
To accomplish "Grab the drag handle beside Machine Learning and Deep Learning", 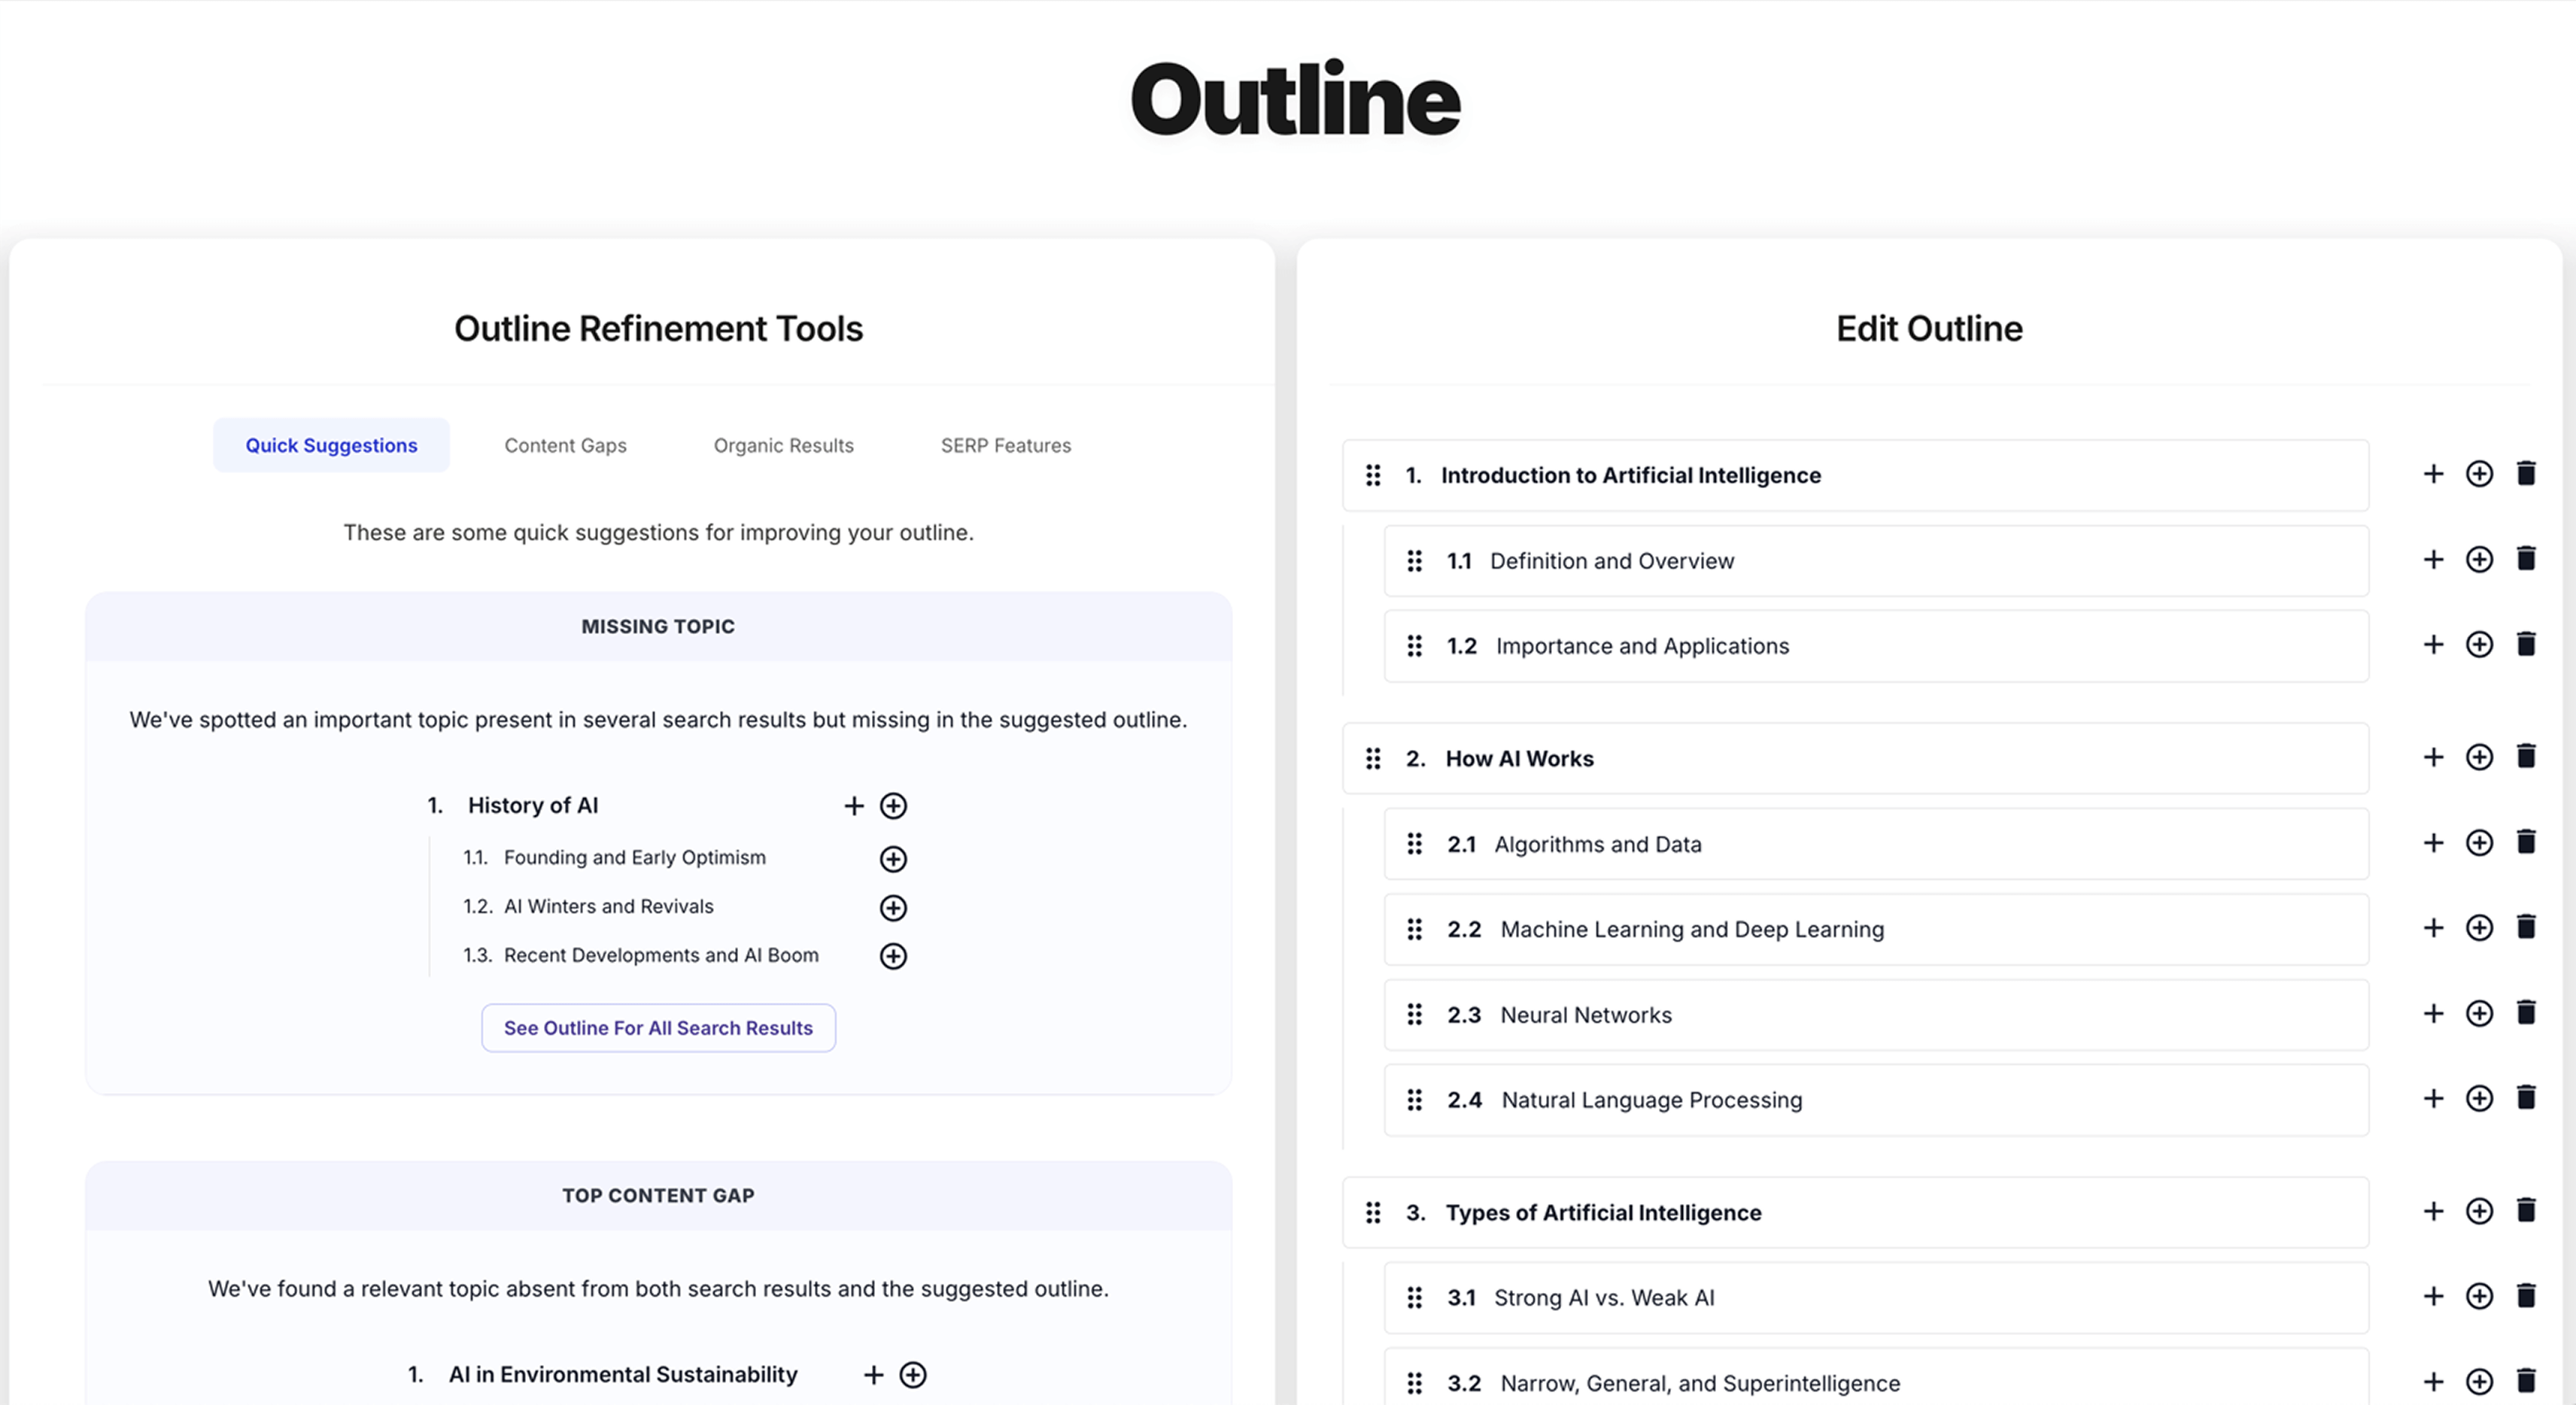I will click(1414, 929).
